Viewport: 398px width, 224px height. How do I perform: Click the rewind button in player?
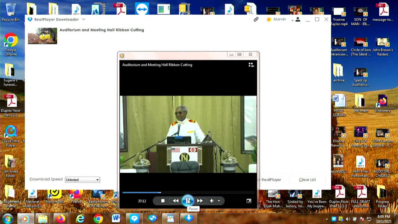pyautogui.click(x=176, y=201)
